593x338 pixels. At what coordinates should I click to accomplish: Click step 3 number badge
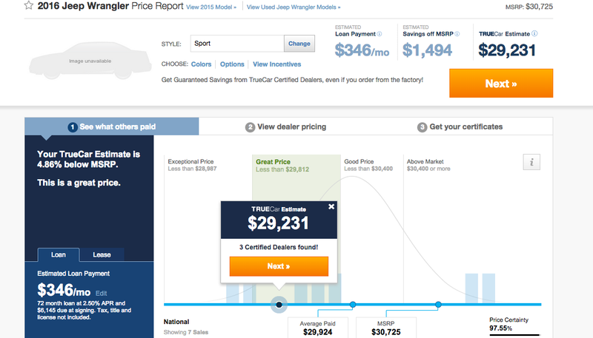click(x=422, y=127)
